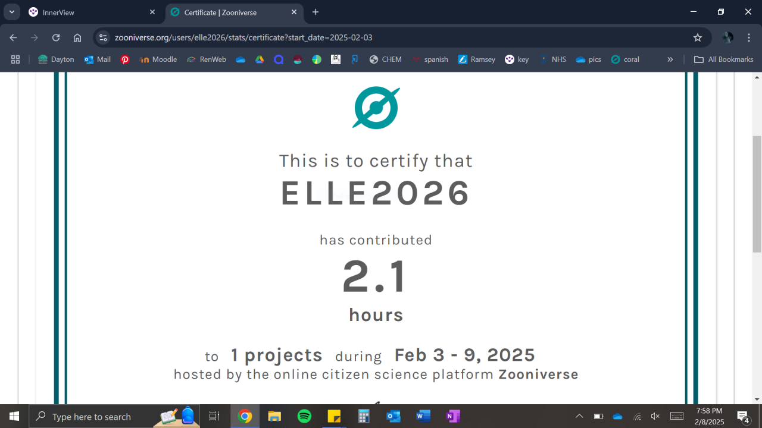Click the 2.1 hours value
Viewport: 762px width, 428px height.
(375, 277)
